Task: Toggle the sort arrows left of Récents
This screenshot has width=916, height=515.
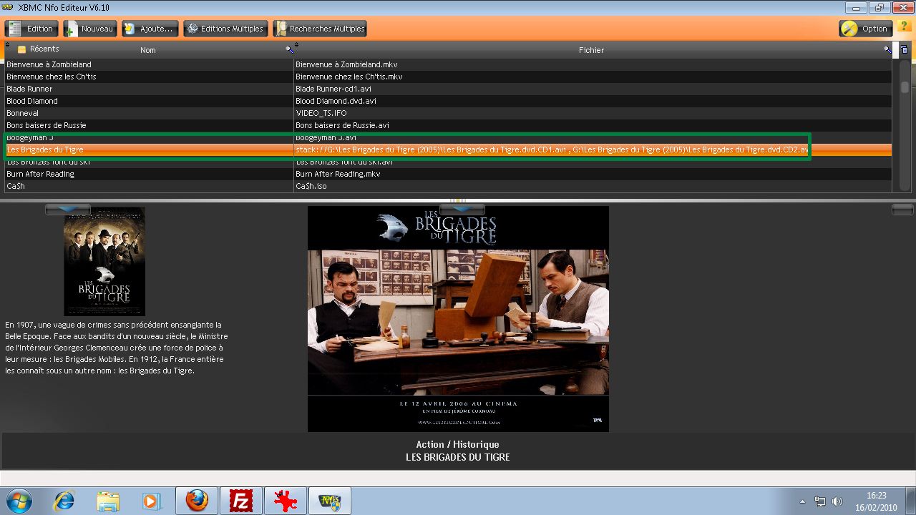Action: [8, 45]
